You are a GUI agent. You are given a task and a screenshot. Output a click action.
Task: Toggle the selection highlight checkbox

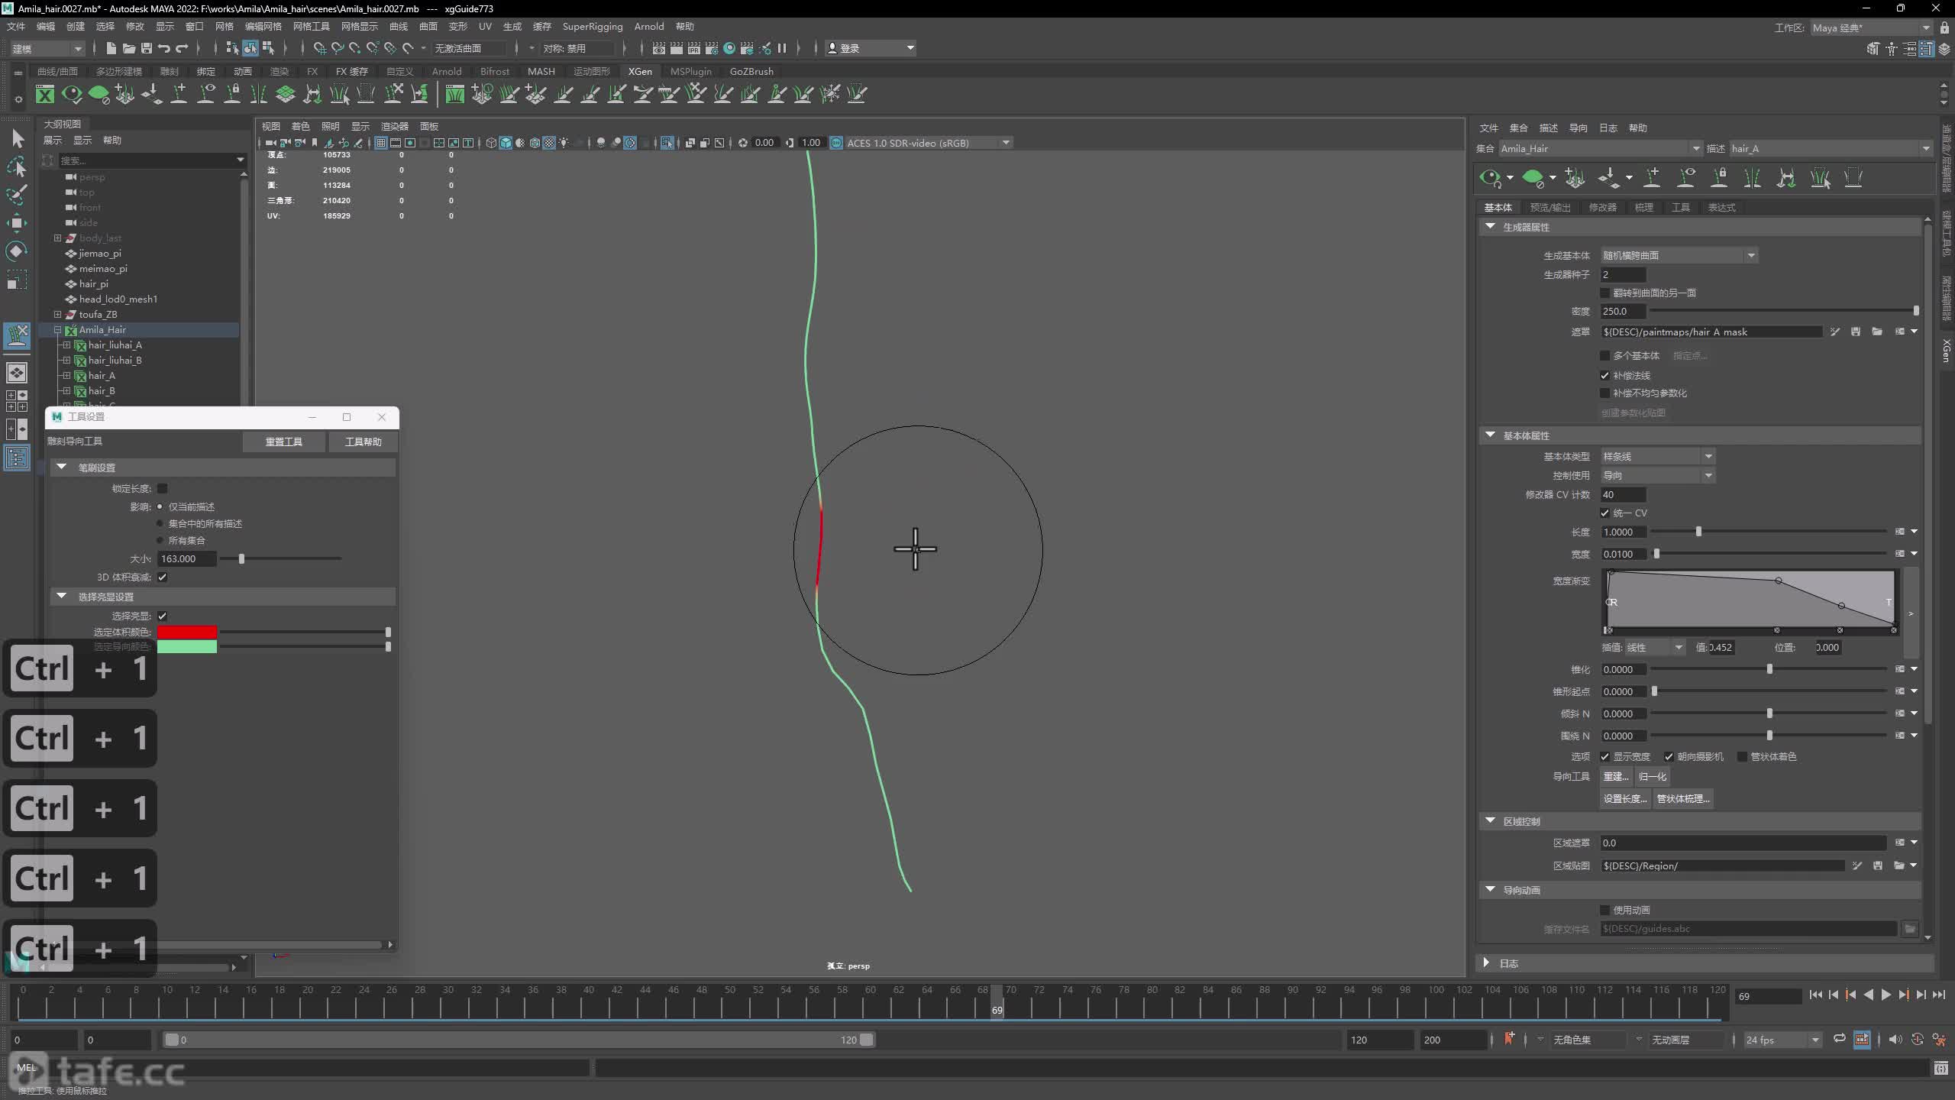[162, 616]
